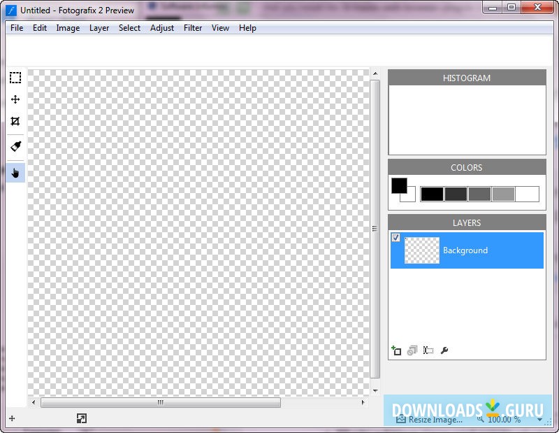The width and height of the screenshot is (559, 433).
Task: Open the Select menu
Action: coord(129,28)
